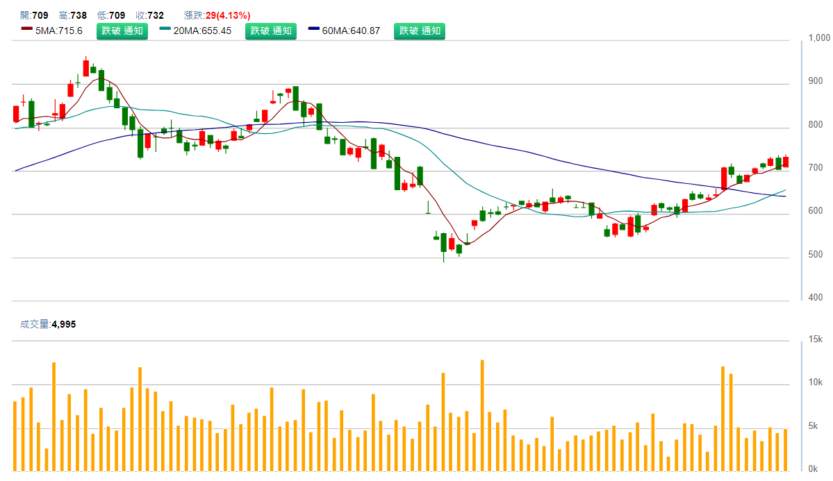Click the 15k label on the volume axis

(815, 339)
